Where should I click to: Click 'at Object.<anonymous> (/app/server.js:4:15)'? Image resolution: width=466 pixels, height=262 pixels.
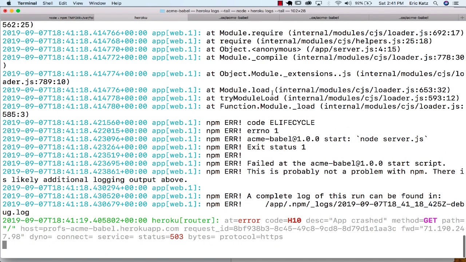click(x=303, y=49)
